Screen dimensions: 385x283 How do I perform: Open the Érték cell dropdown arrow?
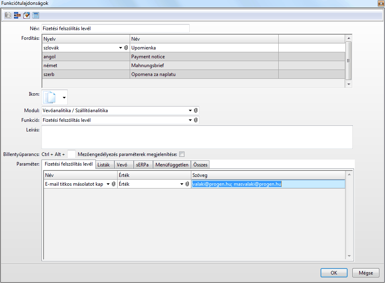coord(182,184)
